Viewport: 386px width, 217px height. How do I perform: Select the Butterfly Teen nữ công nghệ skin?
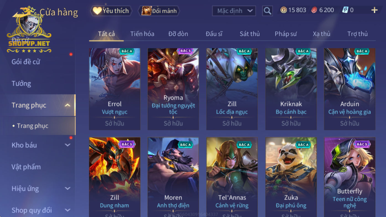(350, 177)
